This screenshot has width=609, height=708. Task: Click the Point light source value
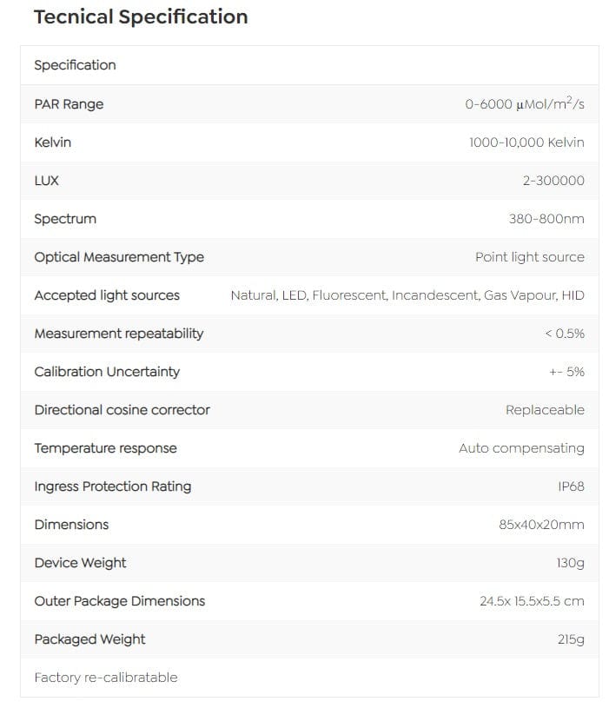coord(530,257)
